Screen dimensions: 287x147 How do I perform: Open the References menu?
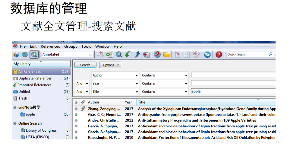[x=50, y=46]
